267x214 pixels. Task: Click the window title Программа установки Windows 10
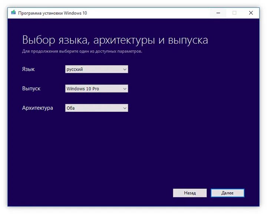tap(52, 13)
